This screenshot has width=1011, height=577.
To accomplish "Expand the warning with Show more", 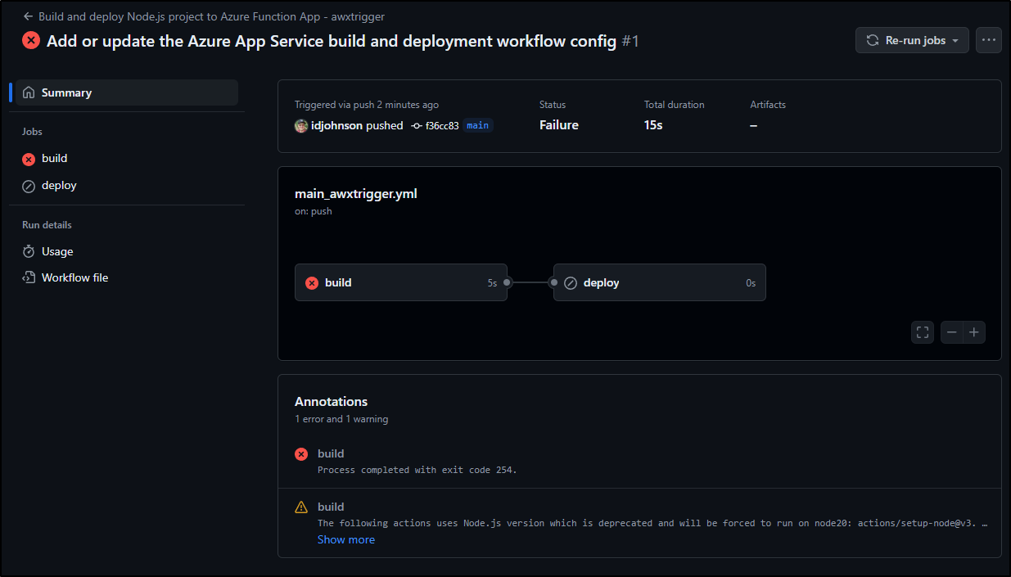I will coord(346,539).
